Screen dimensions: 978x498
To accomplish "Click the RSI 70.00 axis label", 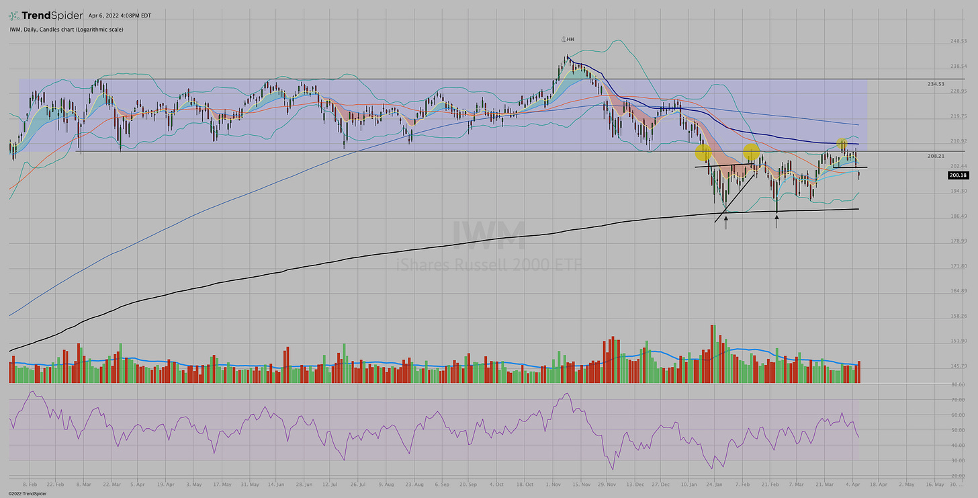I will click(x=959, y=399).
